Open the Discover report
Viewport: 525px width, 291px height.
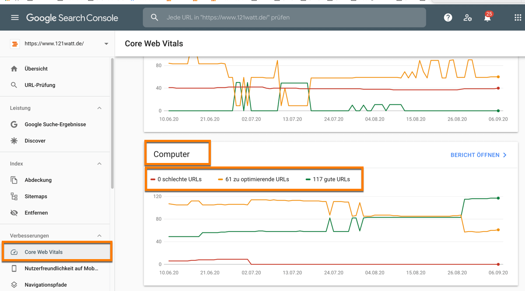point(34,141)
